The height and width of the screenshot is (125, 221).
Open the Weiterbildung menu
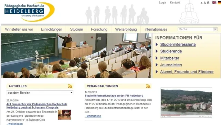tap(126, 29)
